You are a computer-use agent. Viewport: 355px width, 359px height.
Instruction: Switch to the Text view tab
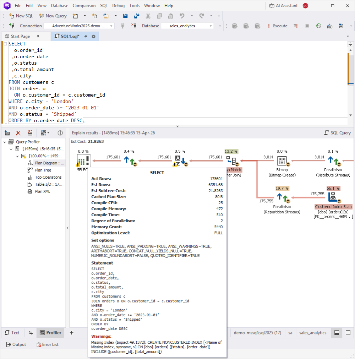(x=12, y=333)
